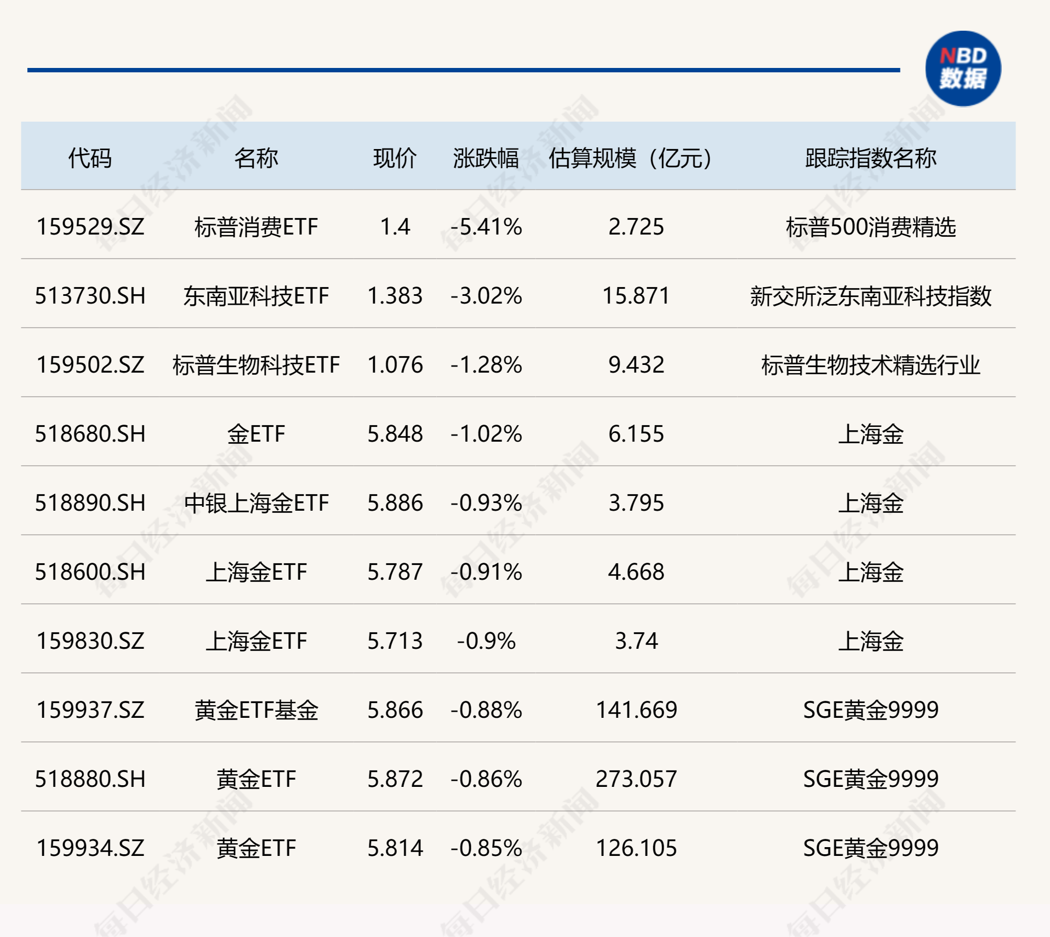This screenshot has height=937, width=1050.
Task: Click scale value 9.432
Action: coord(636,365)
